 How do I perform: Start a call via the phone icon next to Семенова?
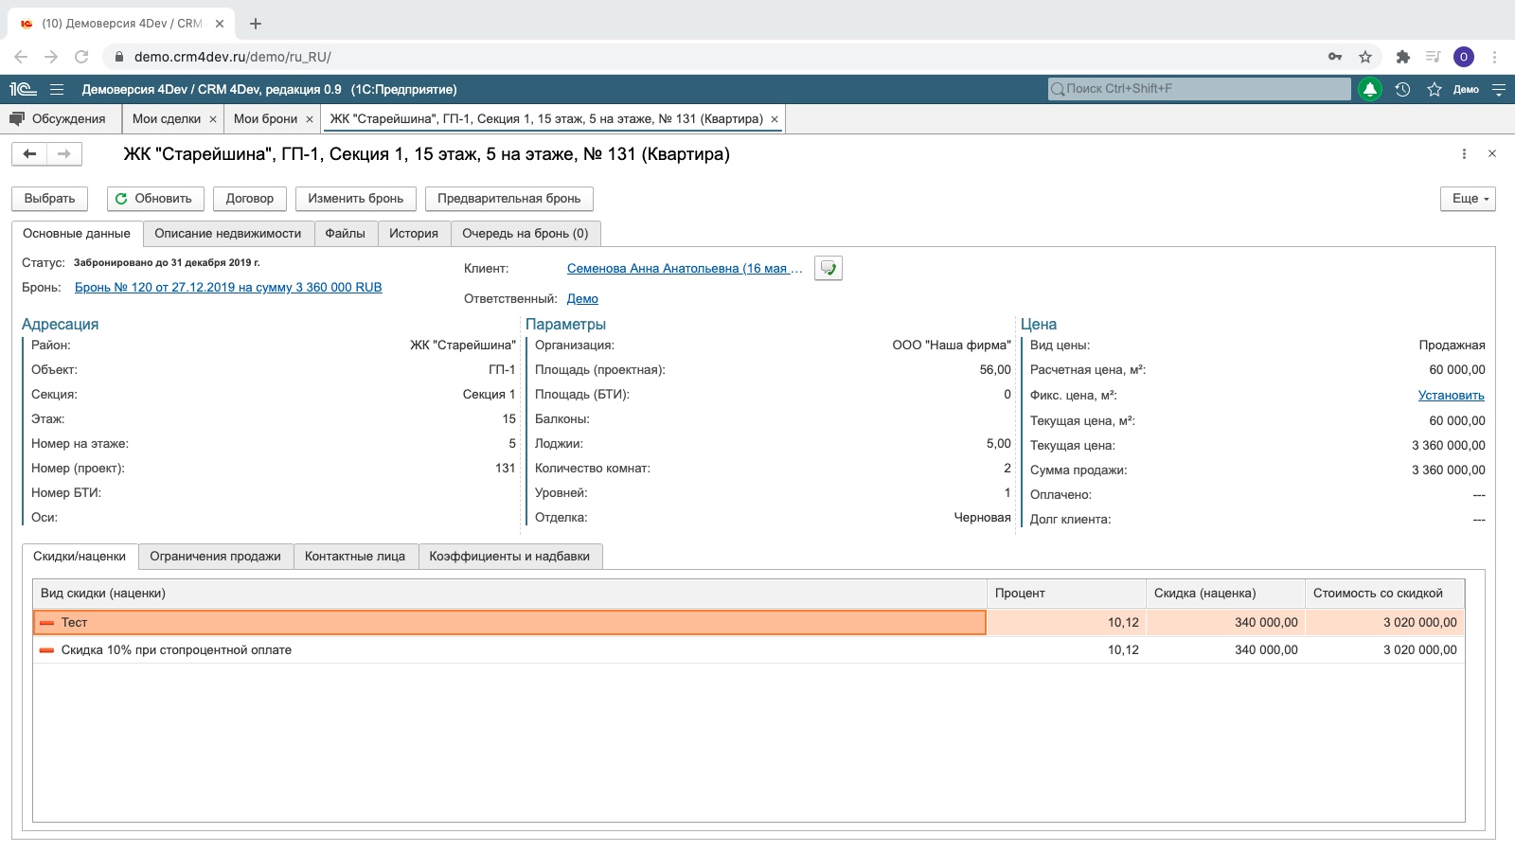(828, 268)
